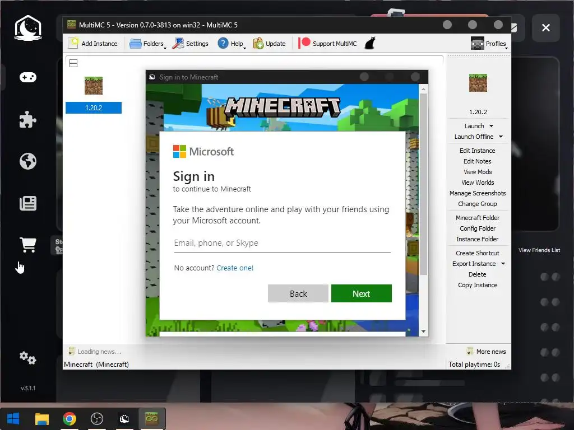Image resolution: width=574 pixels, height=430 pixels.
Task: Click Edit Notes
Action: tap(478, 161)
